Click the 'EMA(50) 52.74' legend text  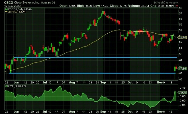coord(17,12)
